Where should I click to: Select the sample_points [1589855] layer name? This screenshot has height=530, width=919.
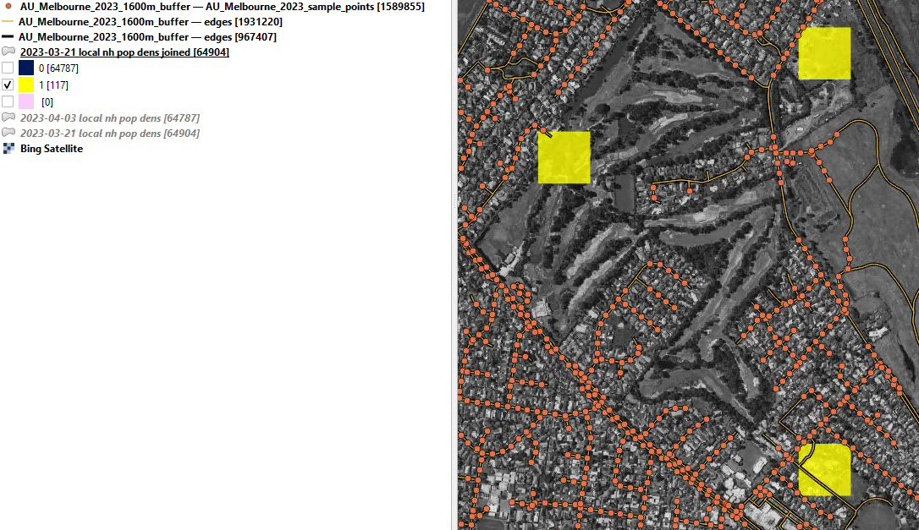222,7
